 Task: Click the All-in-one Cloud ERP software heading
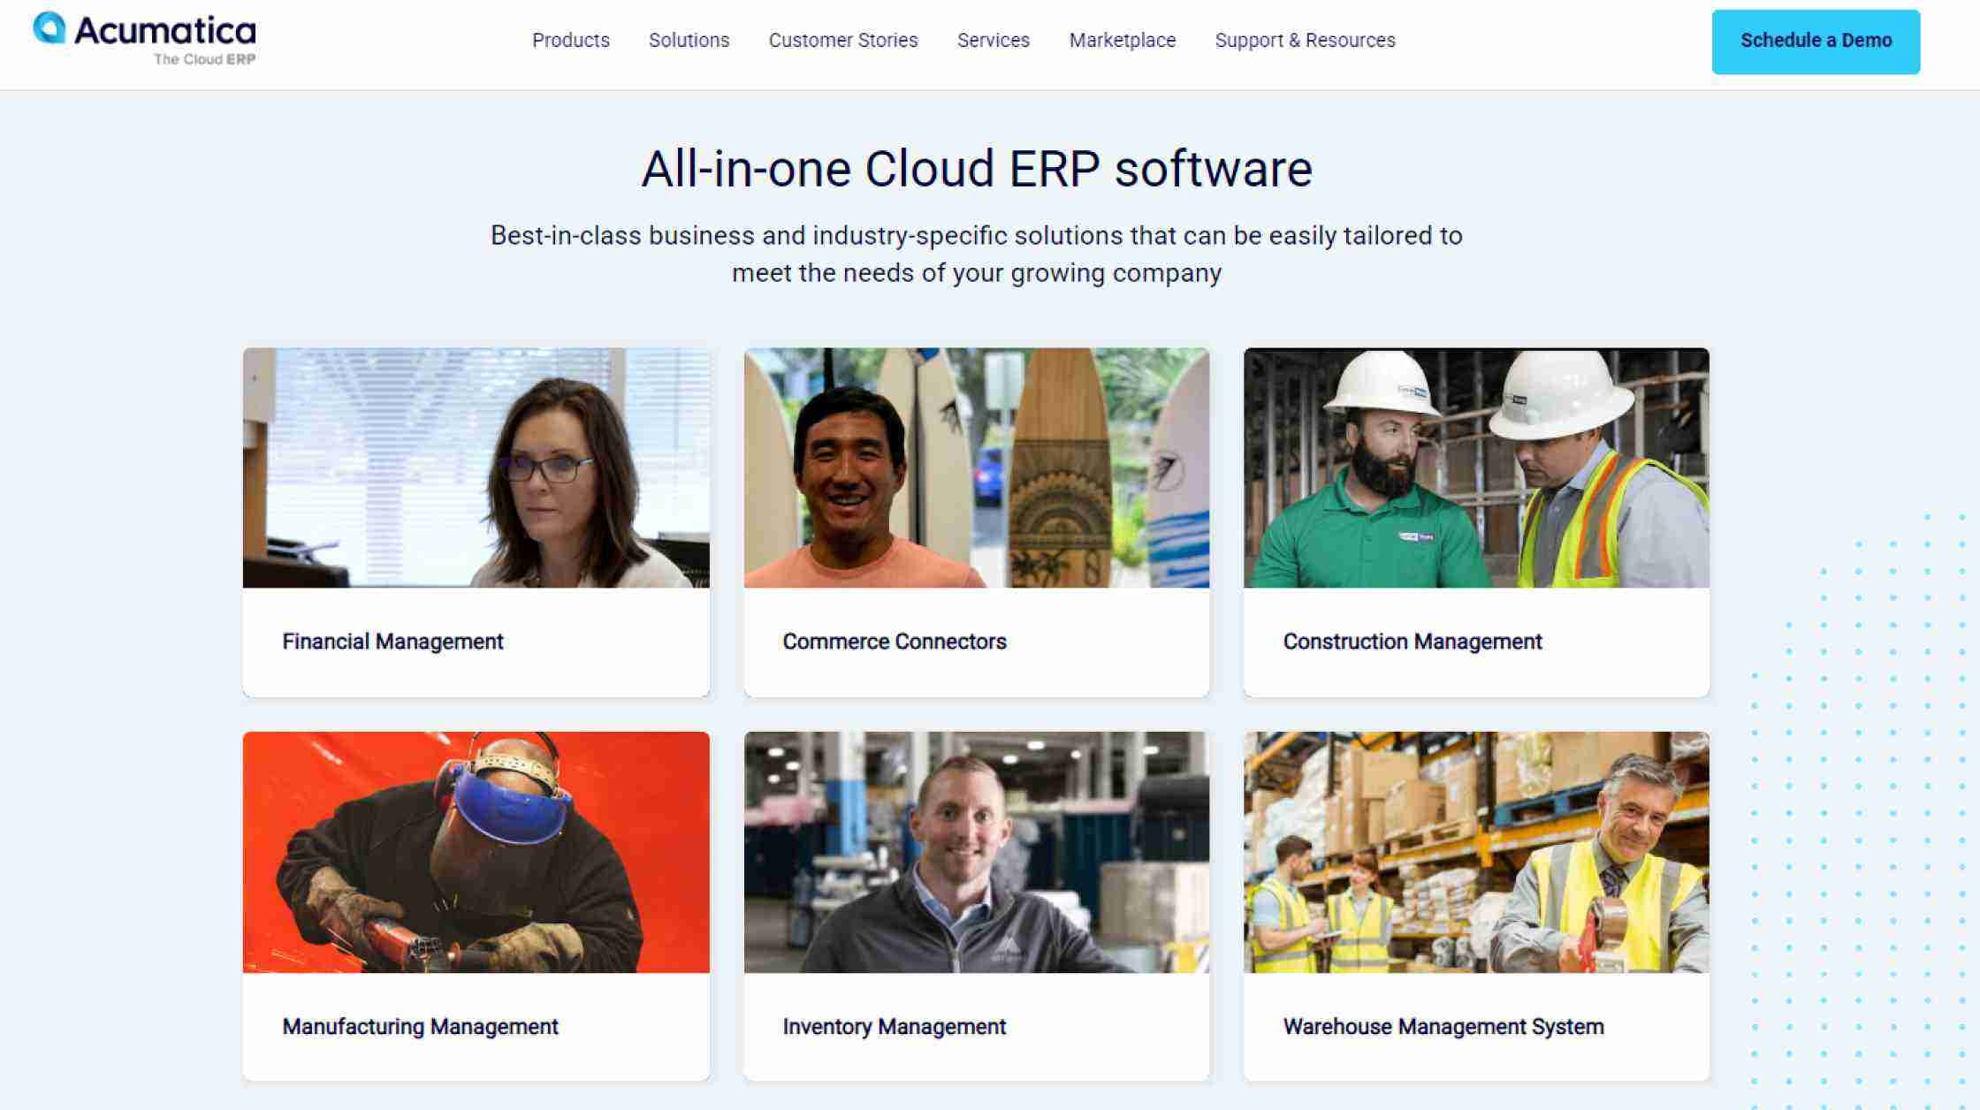point(977,169)
